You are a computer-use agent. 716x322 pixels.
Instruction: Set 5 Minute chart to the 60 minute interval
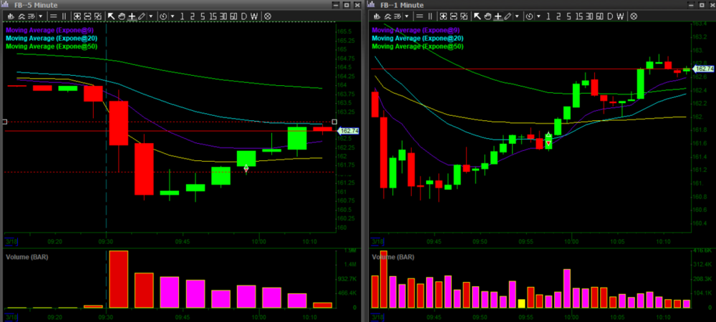(x=233, y=16)
